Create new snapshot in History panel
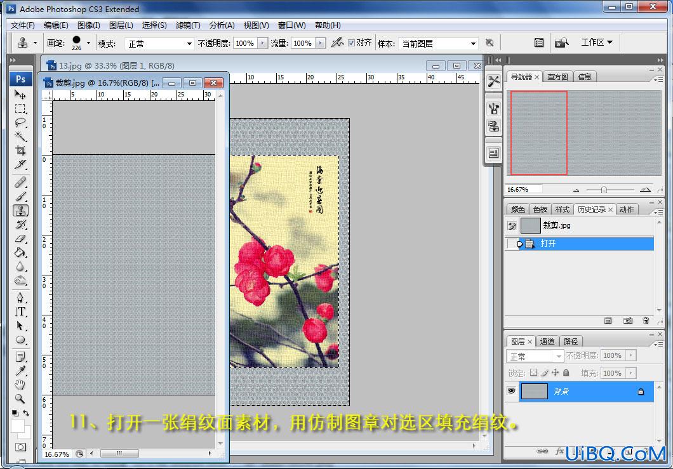 pos(627,320)
